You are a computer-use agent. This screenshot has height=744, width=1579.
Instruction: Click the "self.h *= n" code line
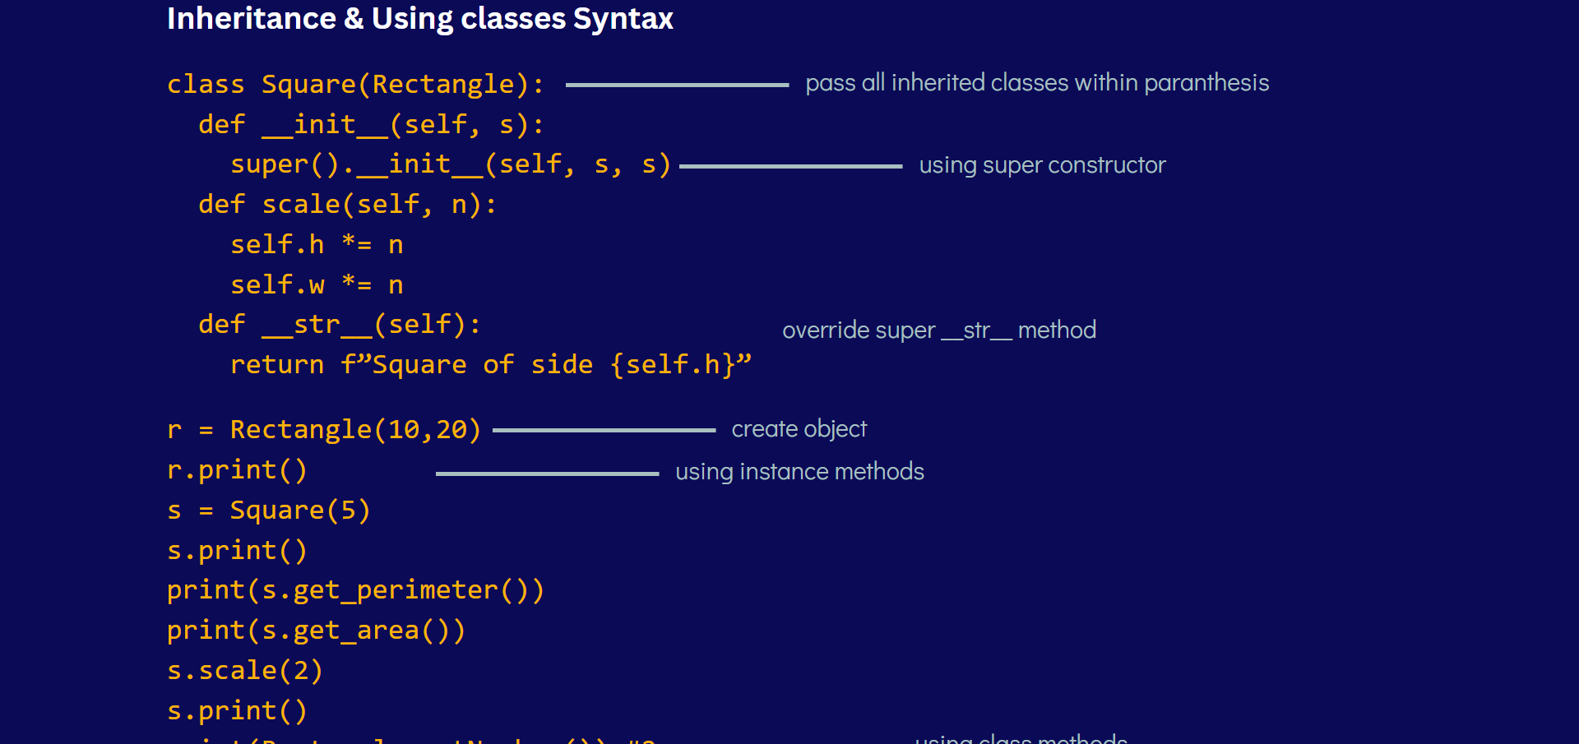pos(317,245)
